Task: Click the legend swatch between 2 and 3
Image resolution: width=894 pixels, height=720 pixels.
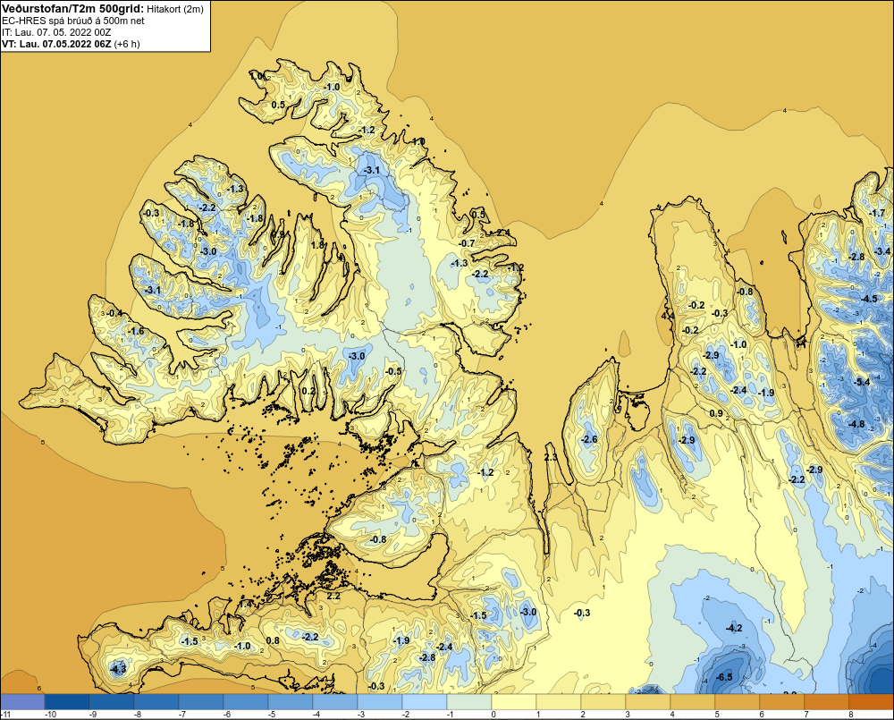Action: (x=603, y=702)
